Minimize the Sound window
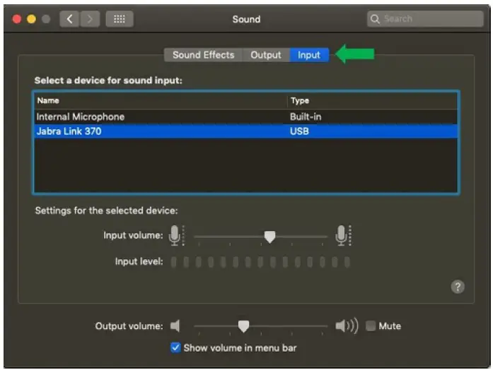The image size is (493, 370). tap(31, 19)
